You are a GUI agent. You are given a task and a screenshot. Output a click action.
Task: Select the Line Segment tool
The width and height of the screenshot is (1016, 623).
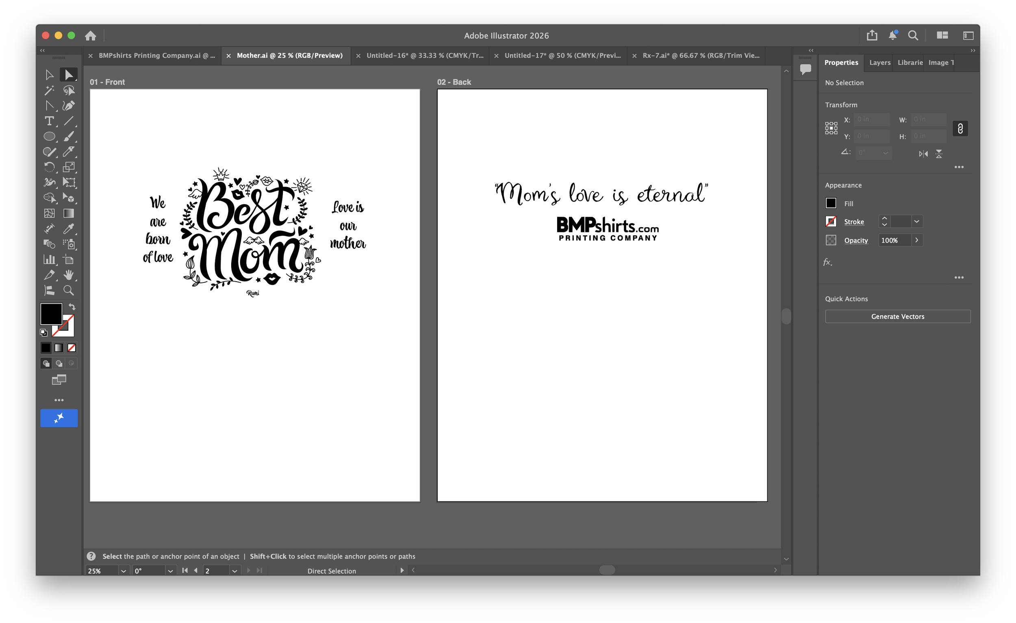68,121
